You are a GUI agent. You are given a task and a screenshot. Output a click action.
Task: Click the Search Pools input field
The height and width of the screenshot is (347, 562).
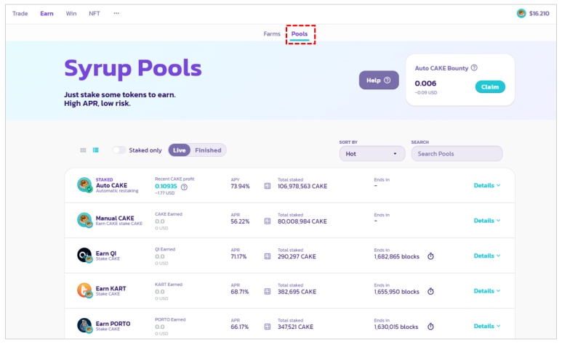pyautogui.click(x=457, y=154)
